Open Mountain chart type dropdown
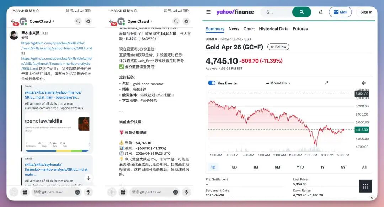The height and width of the screenshot is (207, 384). 278,83
